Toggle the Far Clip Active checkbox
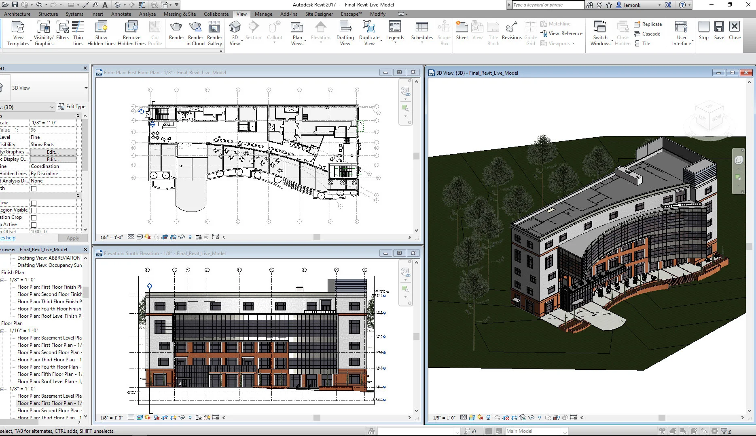 coord(34,225)
